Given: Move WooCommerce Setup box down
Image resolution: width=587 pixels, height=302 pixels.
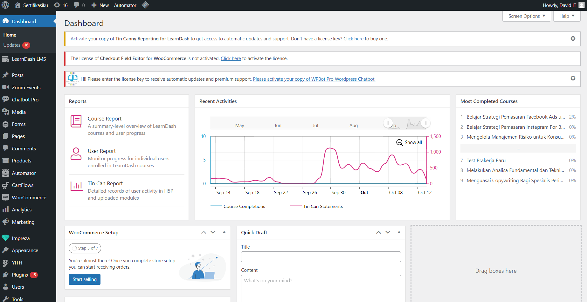Looking at the screenshot, I should click(213, 232).
